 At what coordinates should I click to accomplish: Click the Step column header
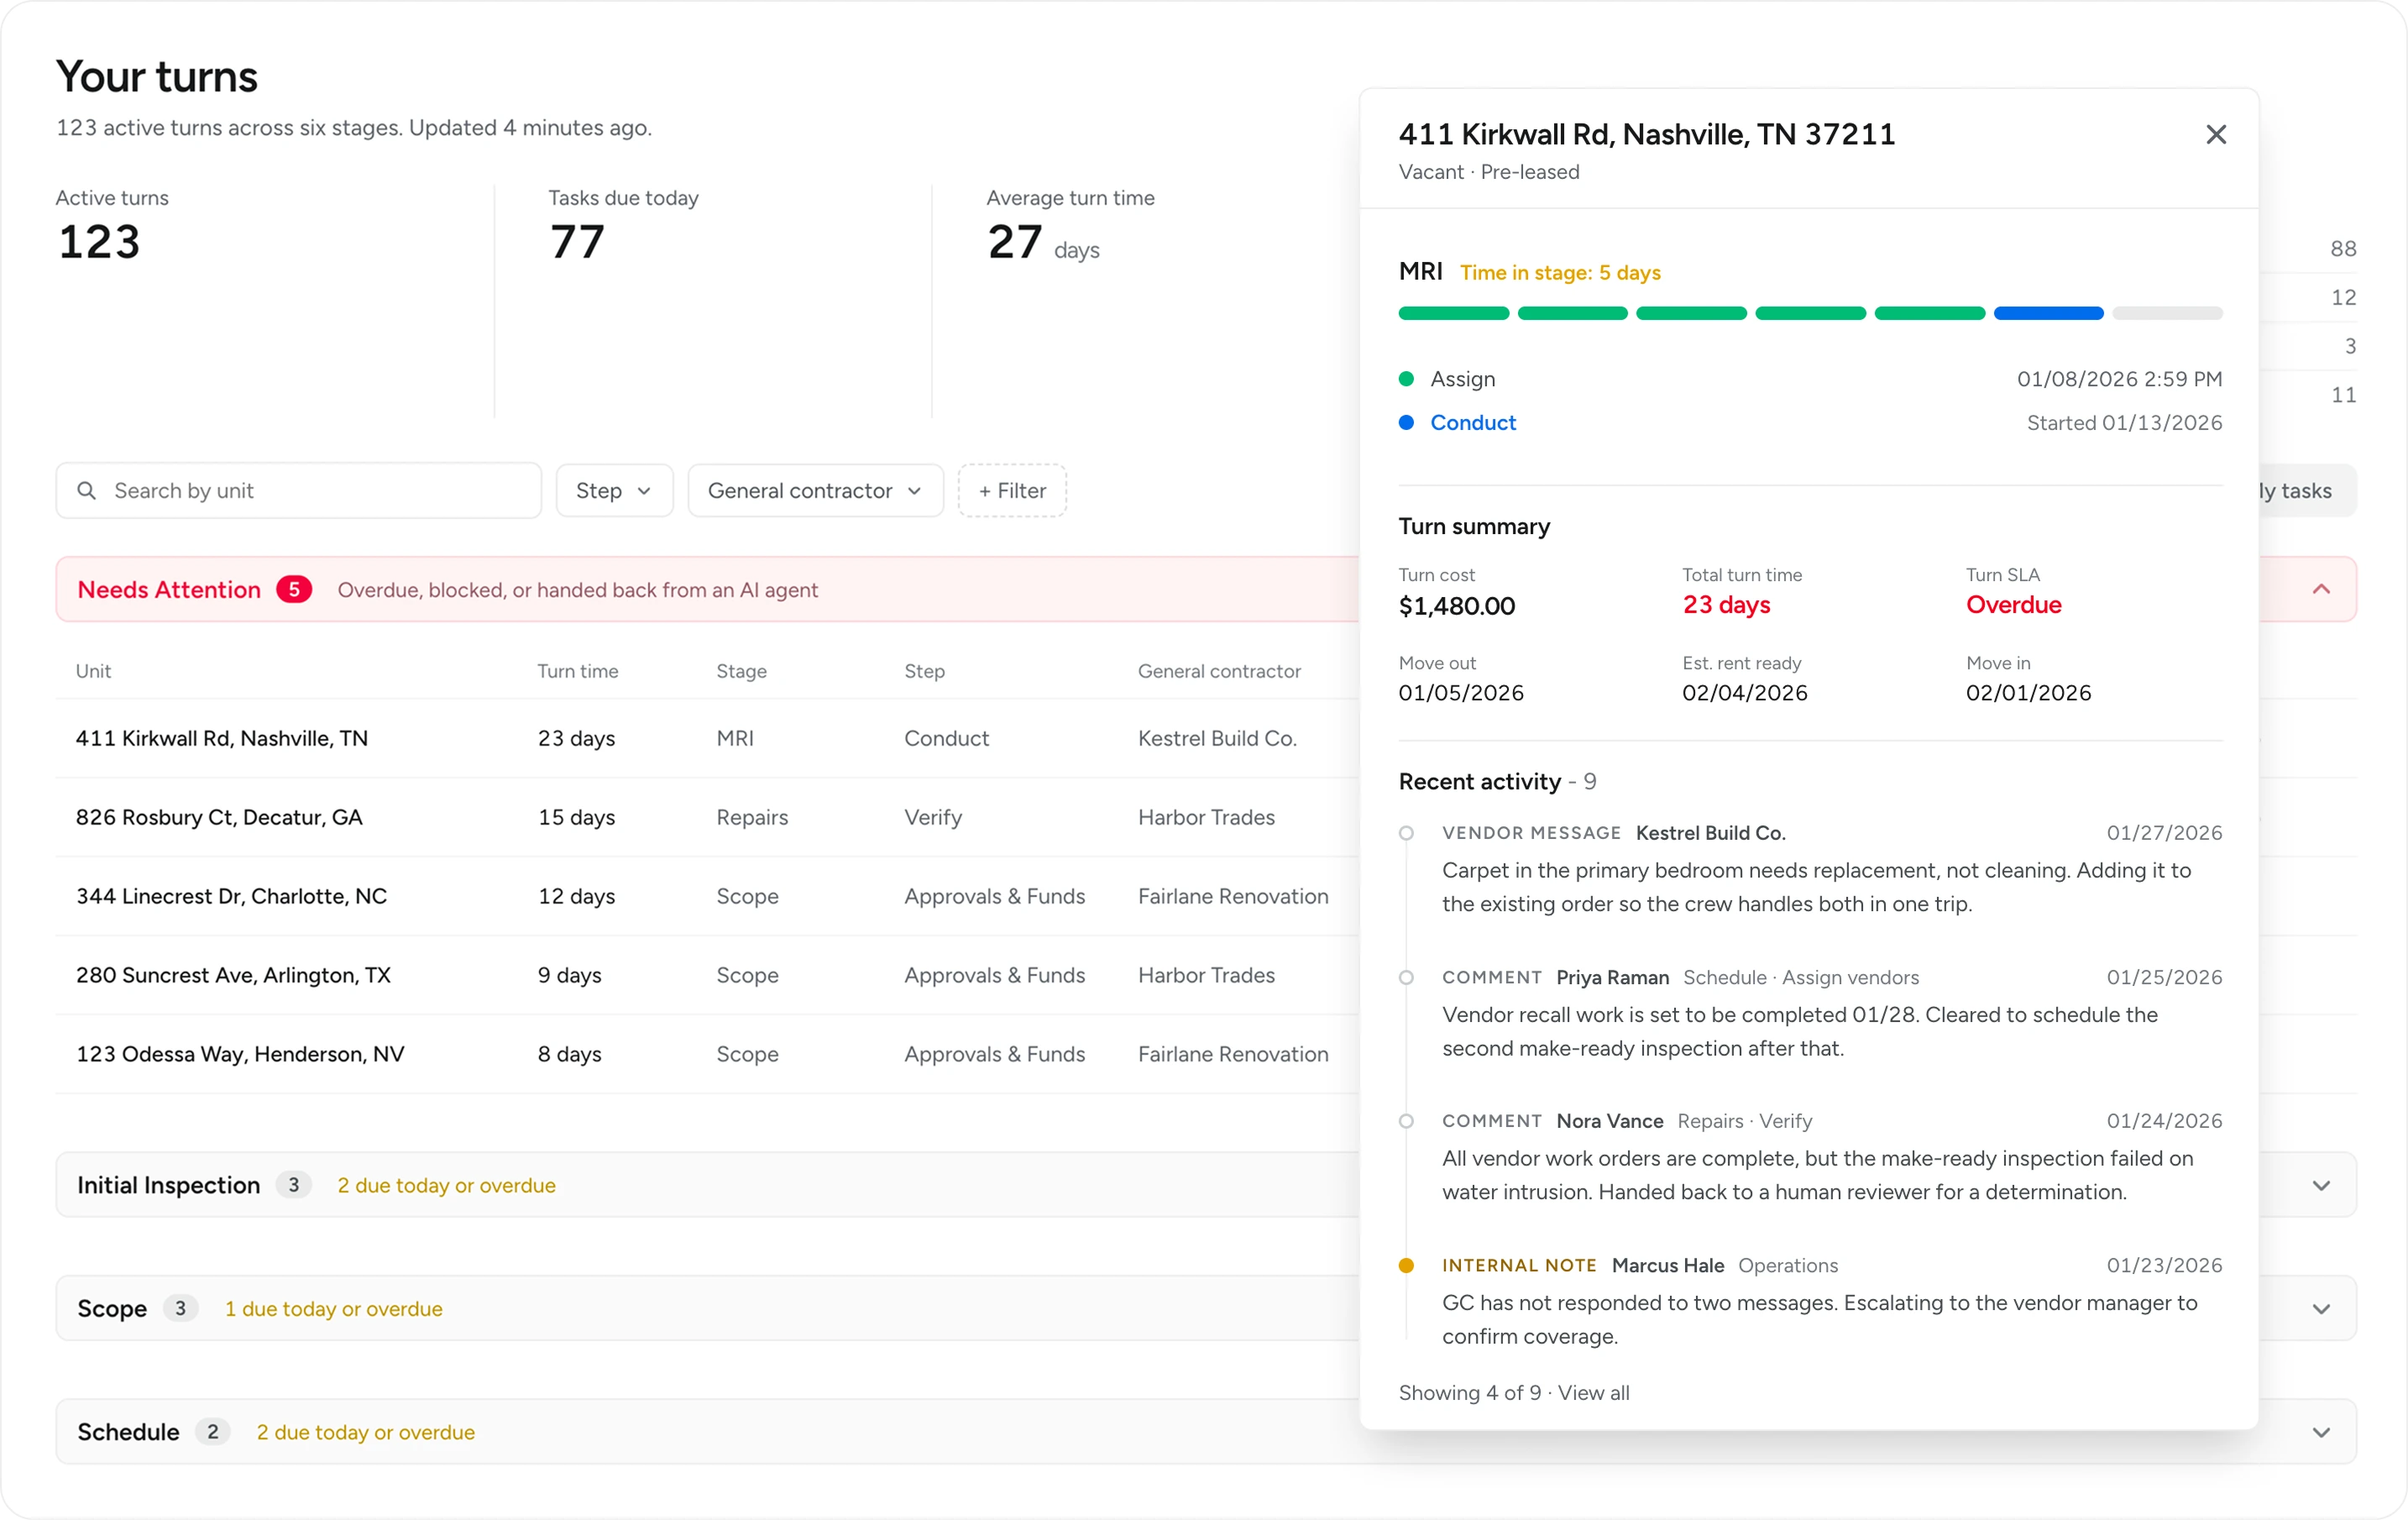[x=924, y=672]
